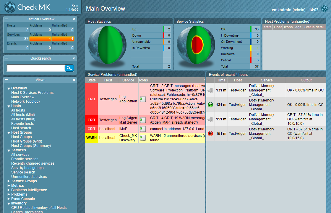
Task: Click action icon in IMAP service row
Action: (143, 129)
